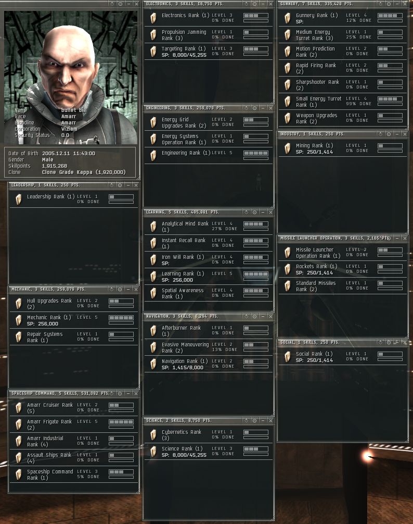413x524 pixels.
Task: Click the Electronics skill book icon
Action: [153, 18]
